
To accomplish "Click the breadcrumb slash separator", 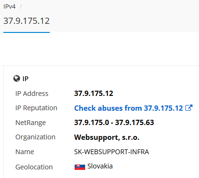I will tap(21, 7).
